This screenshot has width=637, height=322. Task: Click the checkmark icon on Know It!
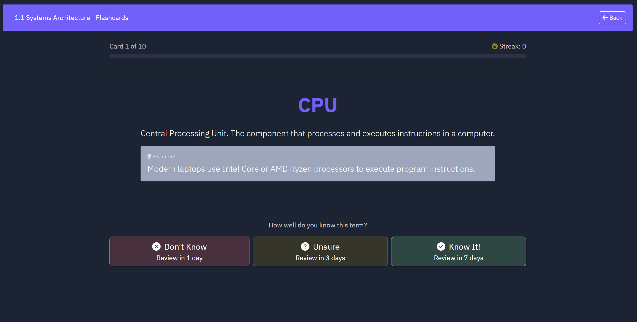441,247
